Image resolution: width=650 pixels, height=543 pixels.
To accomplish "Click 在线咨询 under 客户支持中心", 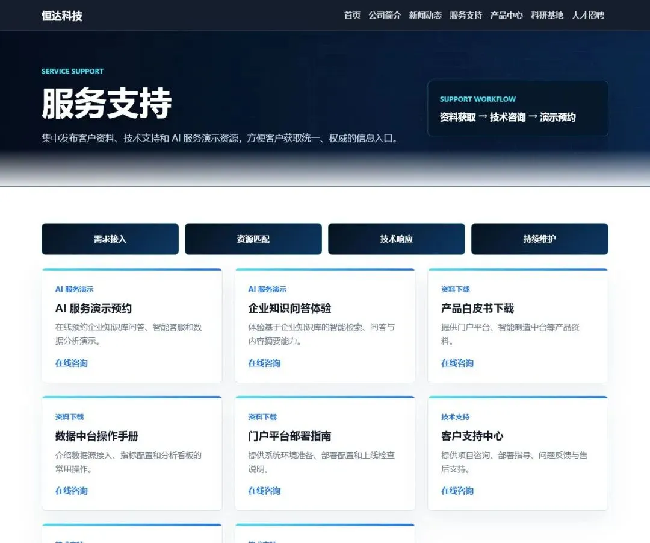I will [x=457, y=491].
